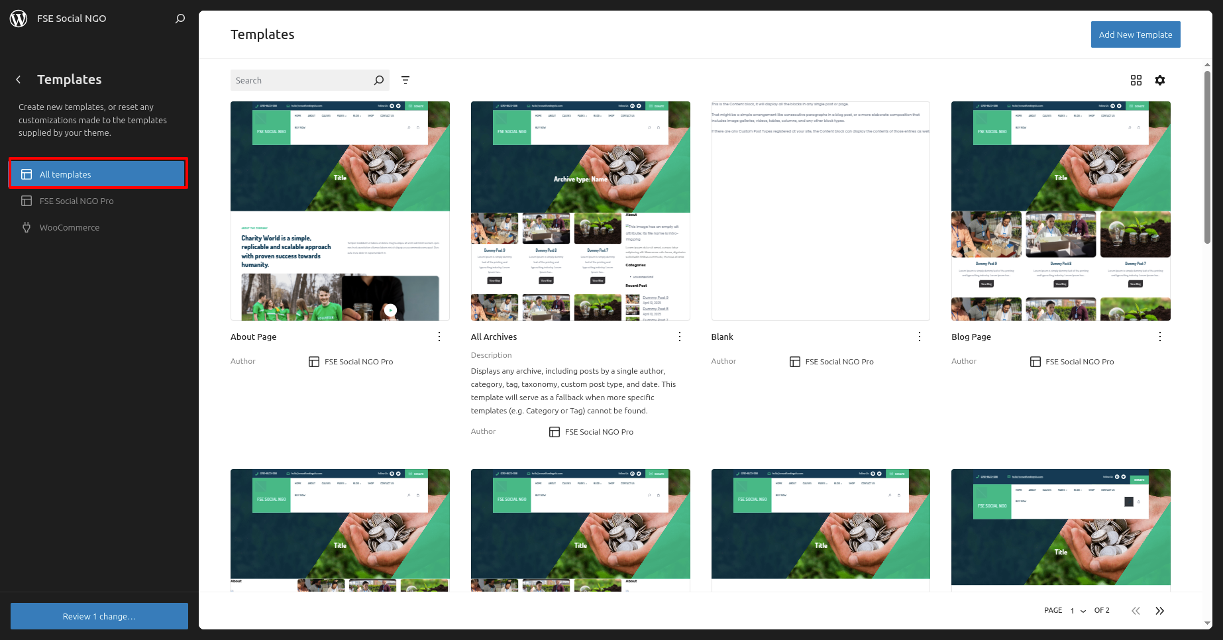The width and height of the screenshot is (1223, 640).
Task: Click the search magnifier in Search field
Action: pos(379,80)
